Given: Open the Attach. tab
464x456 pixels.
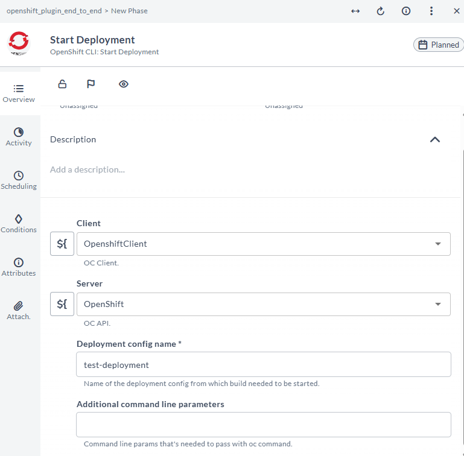Looking at the screenshot, I should [x=19, y=311].
